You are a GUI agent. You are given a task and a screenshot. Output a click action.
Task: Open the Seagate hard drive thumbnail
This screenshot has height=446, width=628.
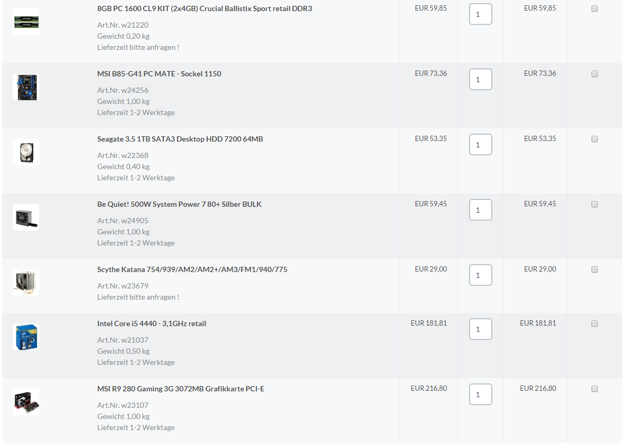26,152
